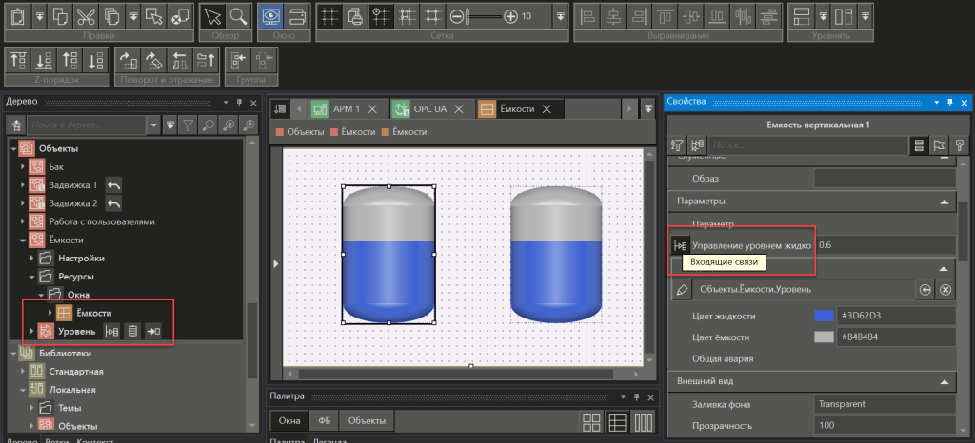Click the printer icon in Окно group
Viewport: 975px width, 443px height.
tap(296, 16)
